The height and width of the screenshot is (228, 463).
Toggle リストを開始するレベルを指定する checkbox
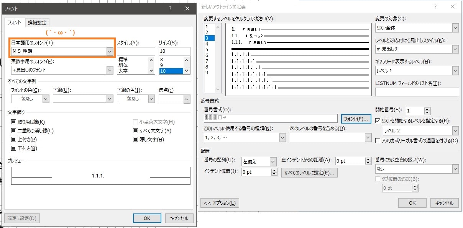[378, 121]
